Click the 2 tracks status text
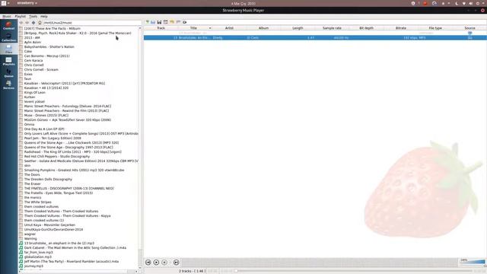Image resolution: width=487 pixels, height=274 pixels. (x=192, y=271)
